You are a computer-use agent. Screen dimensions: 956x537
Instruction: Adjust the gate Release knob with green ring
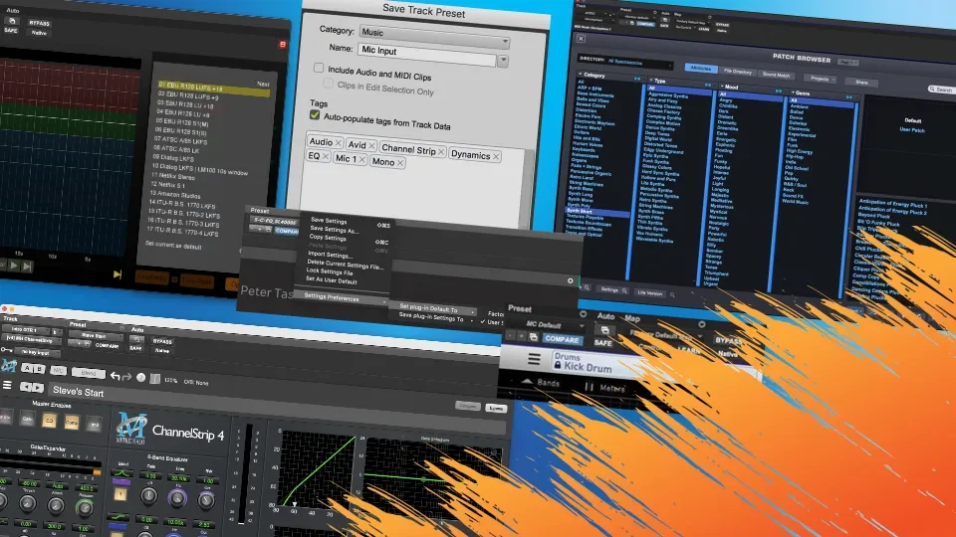pyautogui.click(x=84, y=507)
